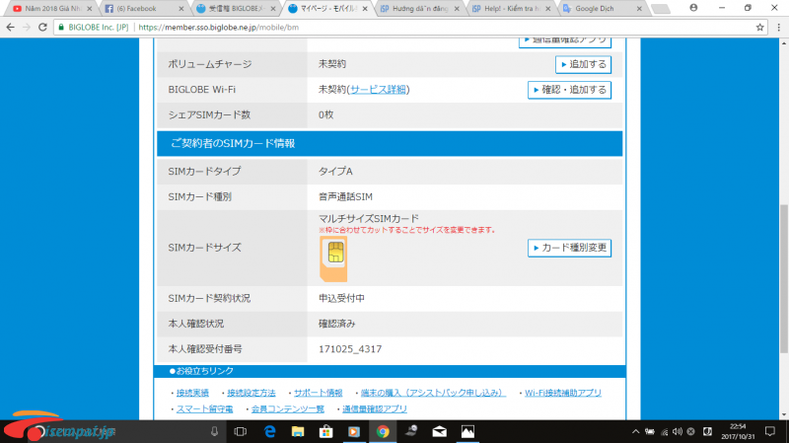
Task: Click the taskbar clock showing 22:54
Action: coord(738,431)
